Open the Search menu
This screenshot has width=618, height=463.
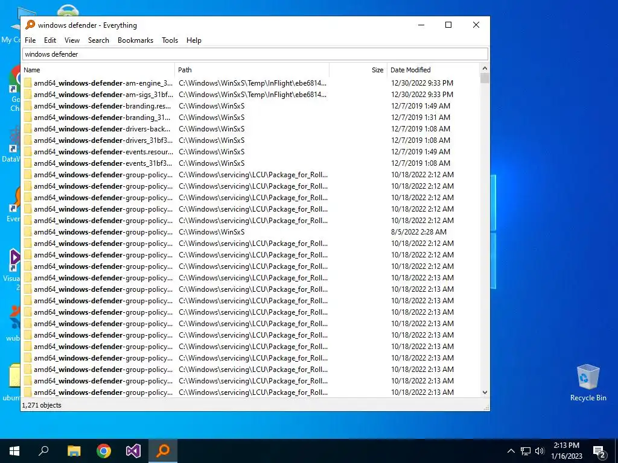[x=98, y=40]
